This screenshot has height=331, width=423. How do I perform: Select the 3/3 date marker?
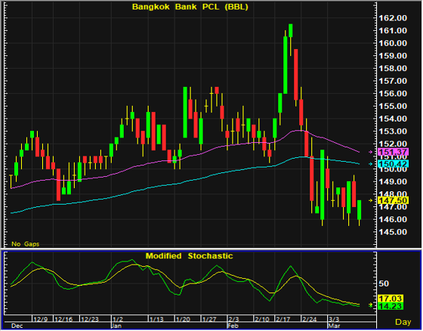[334, 320]
